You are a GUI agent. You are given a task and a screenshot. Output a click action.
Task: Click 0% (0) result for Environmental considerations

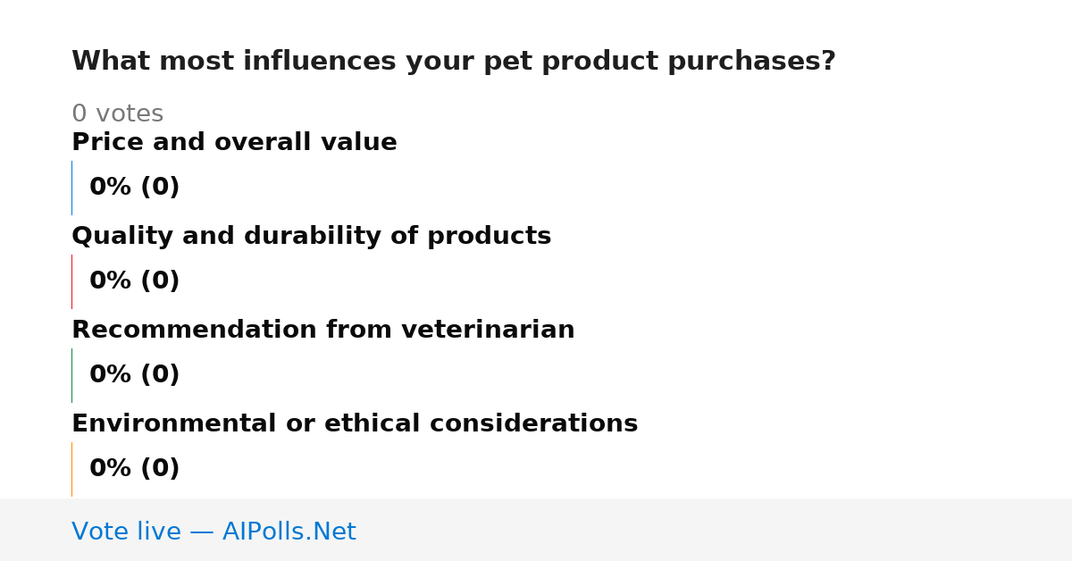134,469
